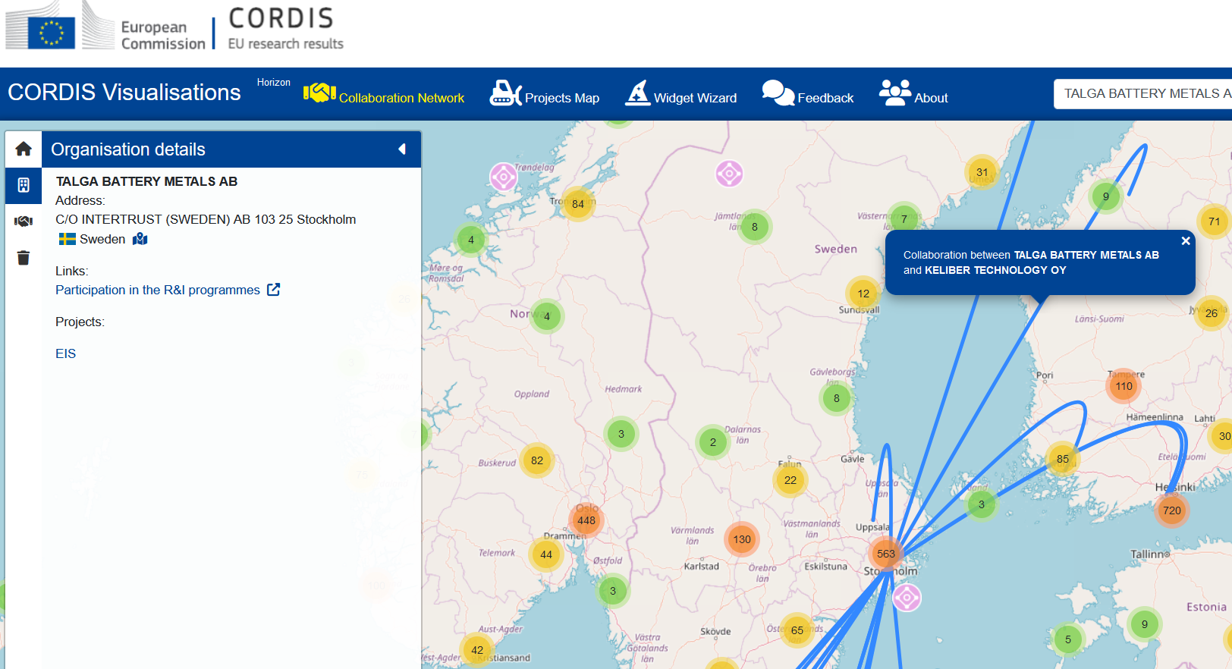The width and height of the screenshot is (1232, 669).
Task: Click the Telemark cluster marker 44
Action: 546,554
